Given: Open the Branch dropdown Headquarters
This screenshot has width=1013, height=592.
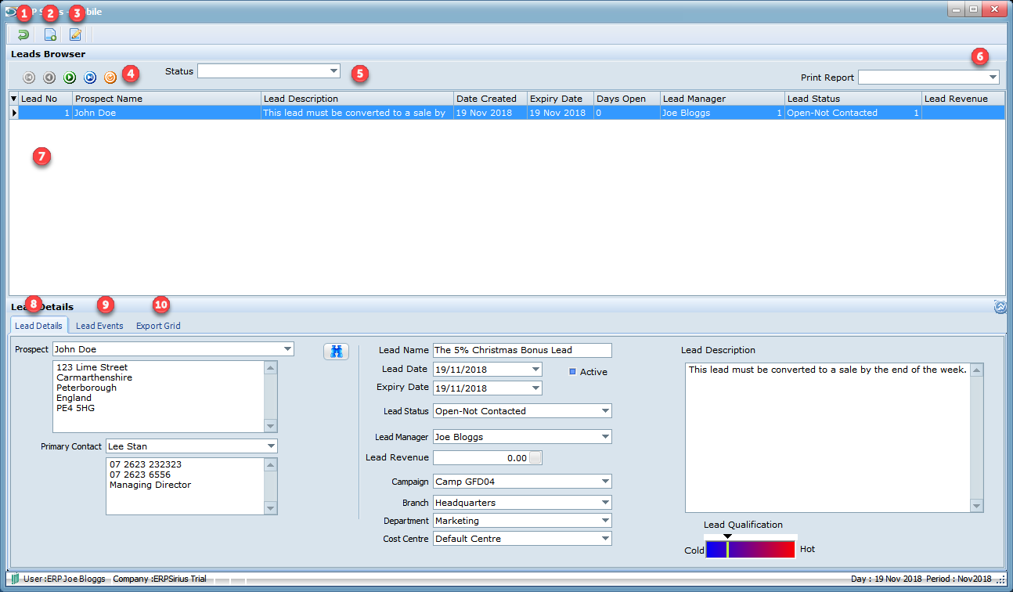Looking at the screenshot, I should [x=605, y=503].
